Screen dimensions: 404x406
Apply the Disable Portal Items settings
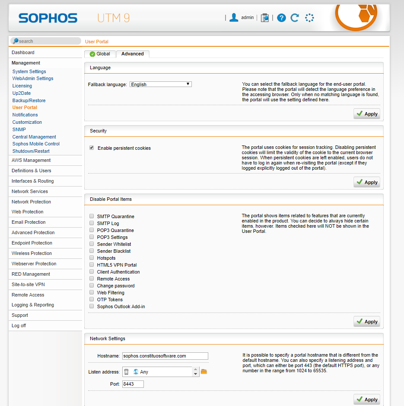367,321
